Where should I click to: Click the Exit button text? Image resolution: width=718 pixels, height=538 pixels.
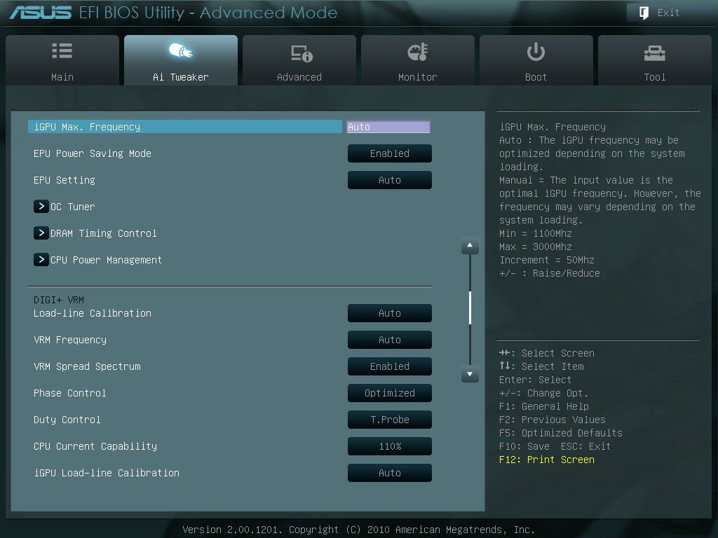tap(668, 13)
